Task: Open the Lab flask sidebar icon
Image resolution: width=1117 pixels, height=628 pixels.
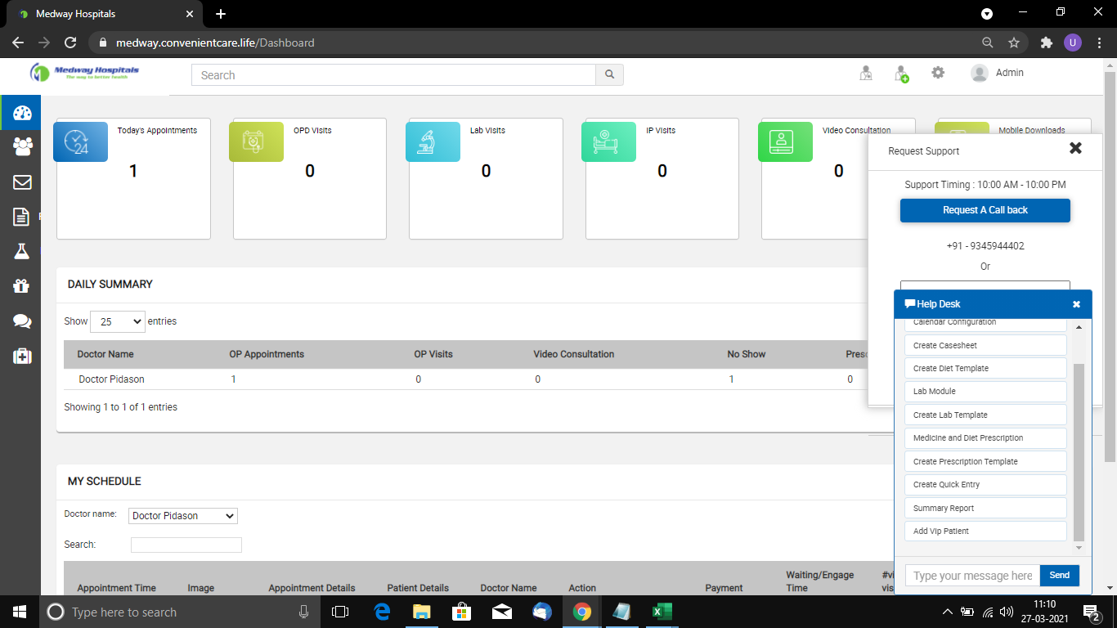Action: (22, 251)
